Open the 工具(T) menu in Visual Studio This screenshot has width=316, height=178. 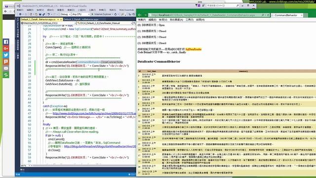[92, 10]
